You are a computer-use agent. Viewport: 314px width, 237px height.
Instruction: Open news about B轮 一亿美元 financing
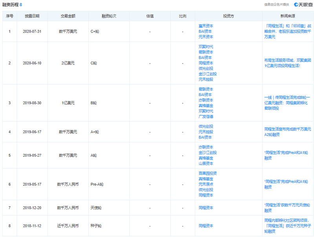(288, 103)
